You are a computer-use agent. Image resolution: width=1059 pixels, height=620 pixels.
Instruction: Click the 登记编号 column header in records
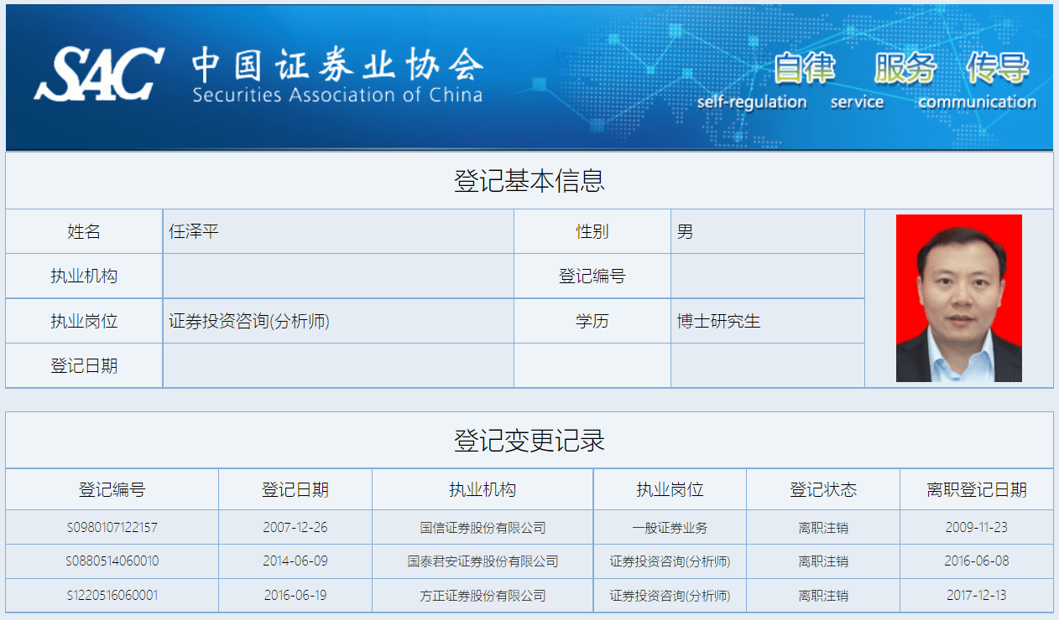(x=112, y=489)
